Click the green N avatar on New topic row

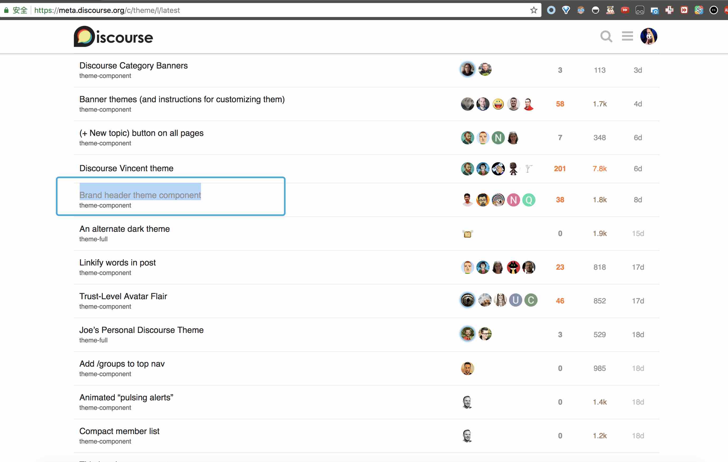(498, 138)
